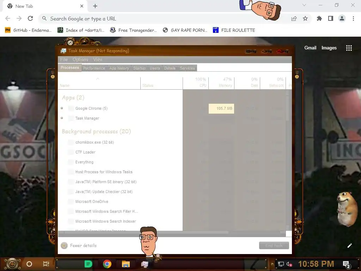Sort by the Status column header
Viewport: 361px width, 271px height.
tap(161, 83)
